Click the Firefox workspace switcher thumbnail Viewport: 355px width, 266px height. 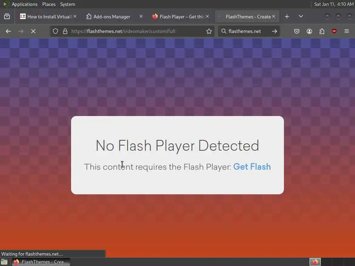click(315, 262)
